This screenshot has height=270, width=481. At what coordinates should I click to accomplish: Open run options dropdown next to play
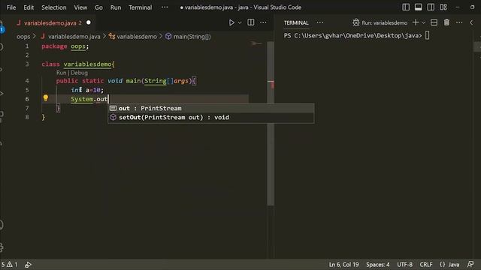tap(240, 22)
